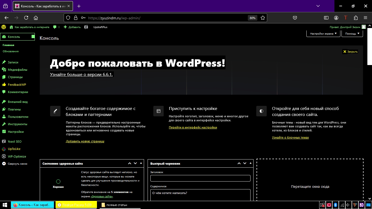Open Bluetooth icon in system tray
This screenshot has height=209, width=372.
tap(336, 205)
